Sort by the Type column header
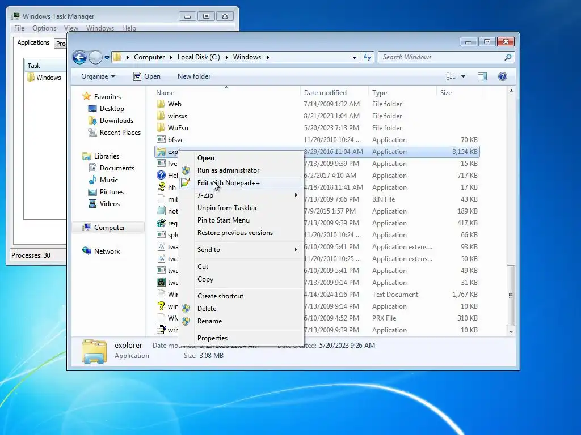Image resolution: width=581 pixels, height=435 pixels. coord(403,93)
